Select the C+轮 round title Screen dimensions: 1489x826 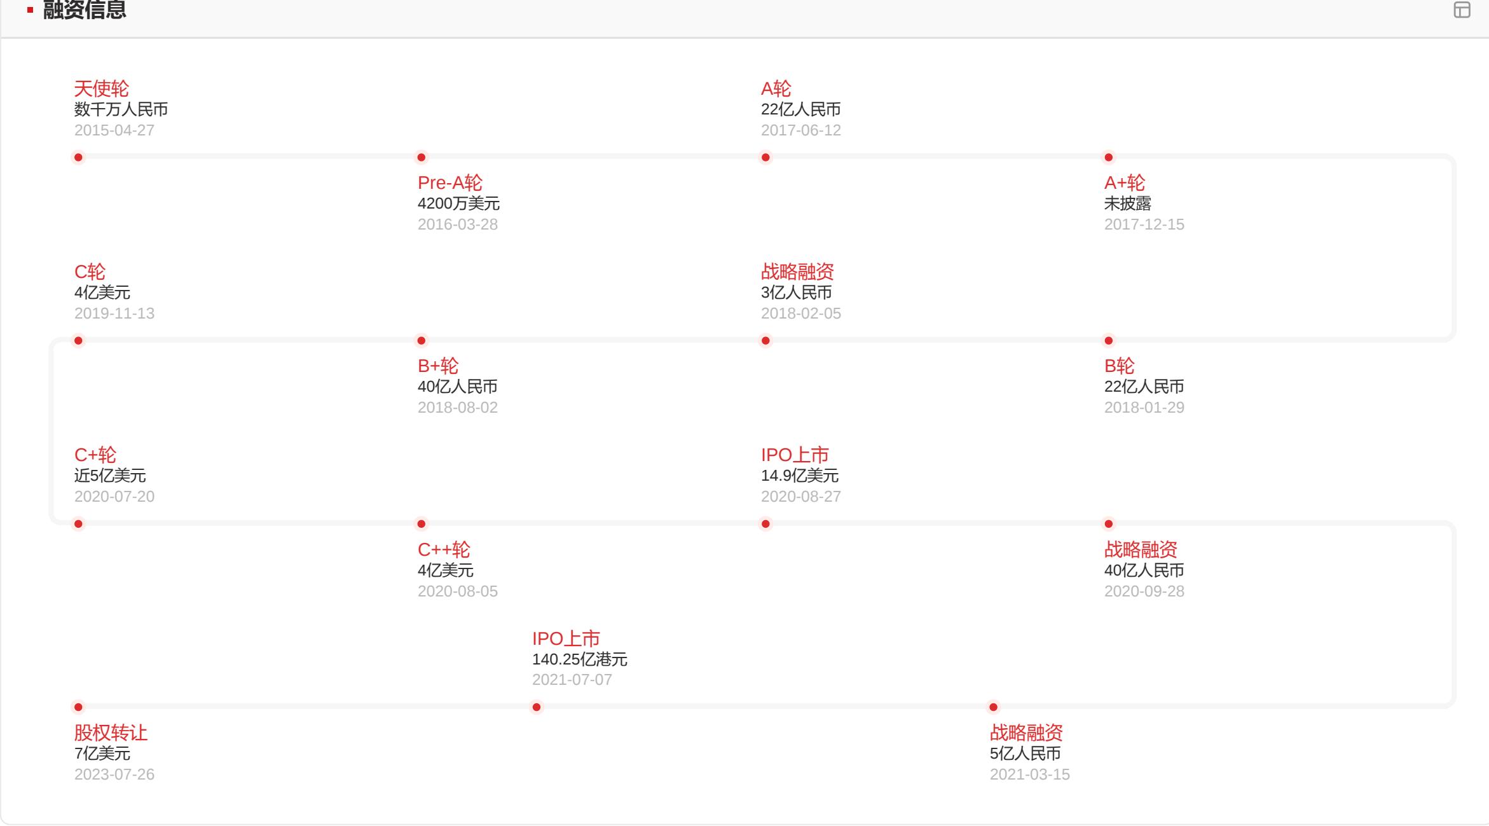(95, 455)
